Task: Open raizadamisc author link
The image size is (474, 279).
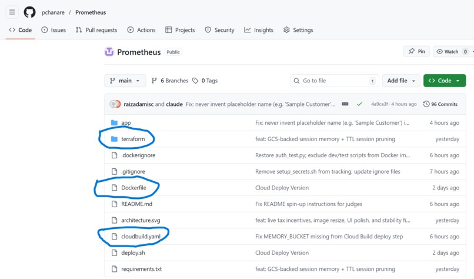Action: pos(138,104)
